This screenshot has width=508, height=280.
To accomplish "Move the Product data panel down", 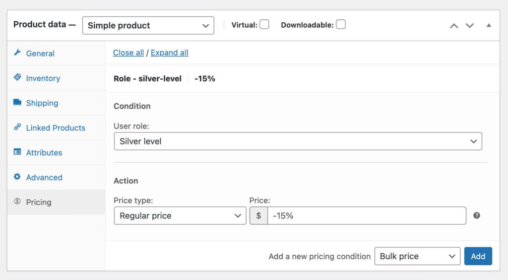I will (470, 26).
